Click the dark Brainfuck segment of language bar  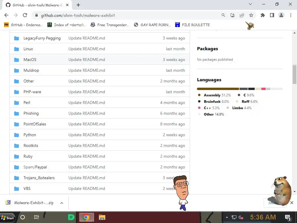(251, 89)
